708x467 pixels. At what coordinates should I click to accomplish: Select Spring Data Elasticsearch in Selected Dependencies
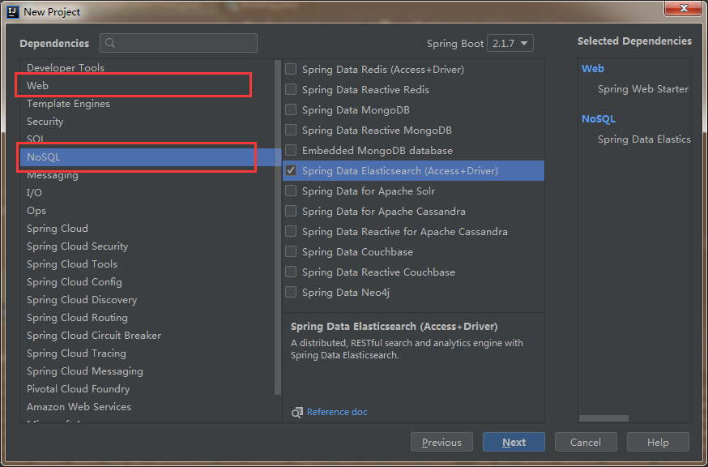coord(644,139)
